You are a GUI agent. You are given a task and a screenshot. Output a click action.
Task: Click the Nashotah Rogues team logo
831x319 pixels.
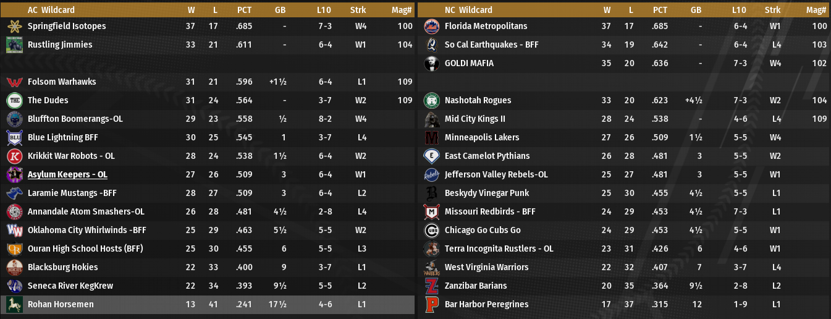[x=431, y=100]
